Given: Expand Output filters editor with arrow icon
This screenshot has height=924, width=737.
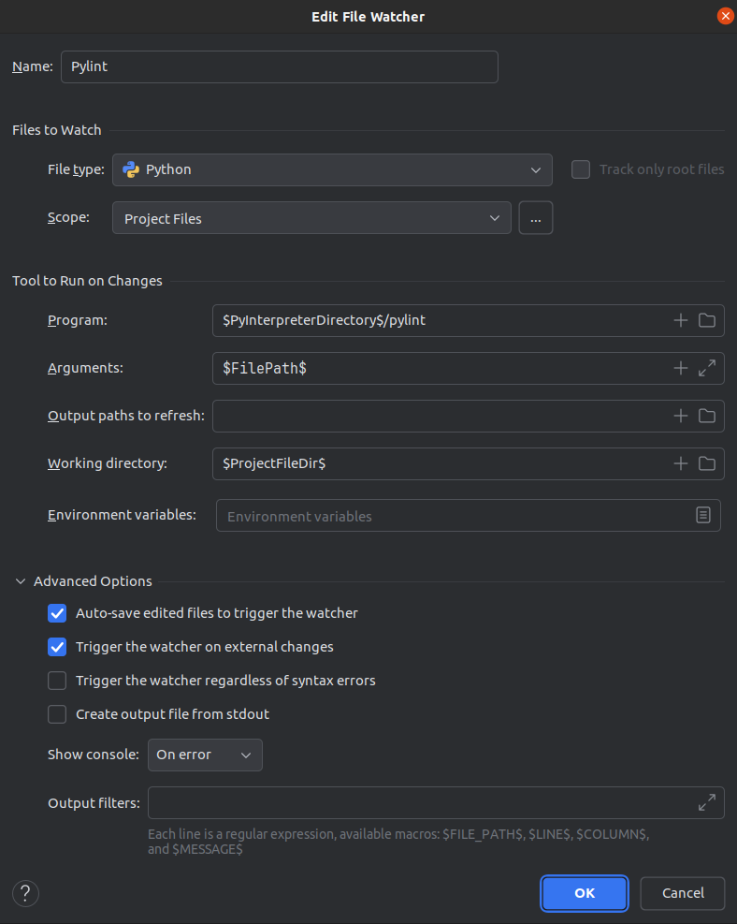Looking at the screenshot, I should tap(706, 802).
